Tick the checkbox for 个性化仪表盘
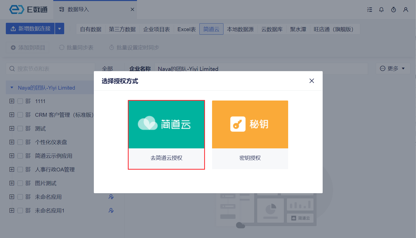Viewport: 416px width, 238px height. 20,142
